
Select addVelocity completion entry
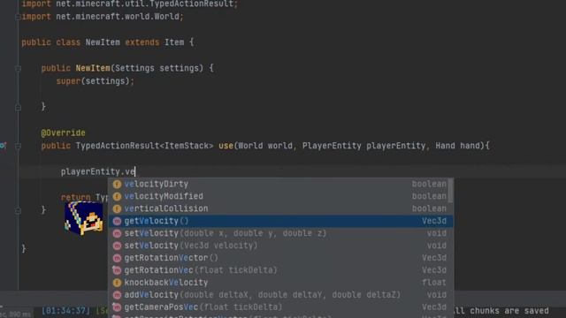point(280,294)
